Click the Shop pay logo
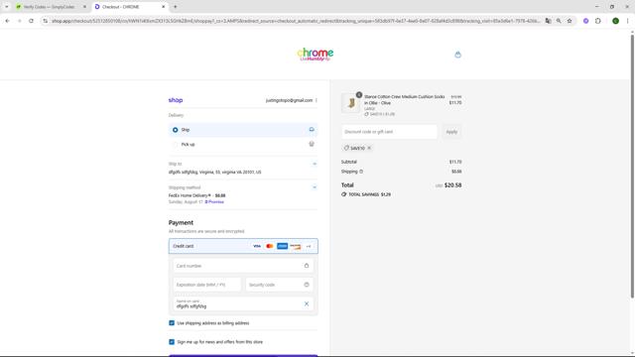This screenshot has height=357, width=635. coord(176,100)
